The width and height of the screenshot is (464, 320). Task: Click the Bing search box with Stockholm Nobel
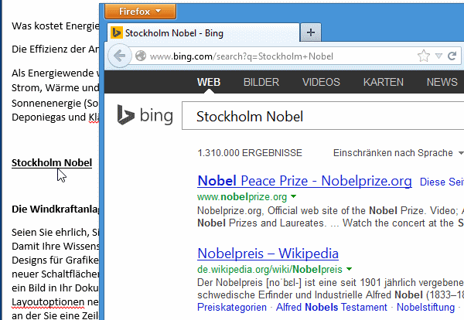coord(322,116)
